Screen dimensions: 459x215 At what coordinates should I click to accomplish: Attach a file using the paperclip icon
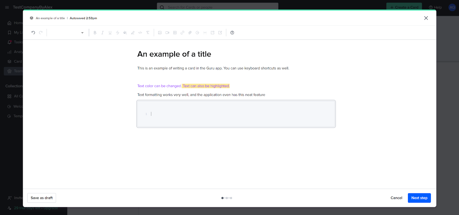pyautogui.click(x=190, y=33)
